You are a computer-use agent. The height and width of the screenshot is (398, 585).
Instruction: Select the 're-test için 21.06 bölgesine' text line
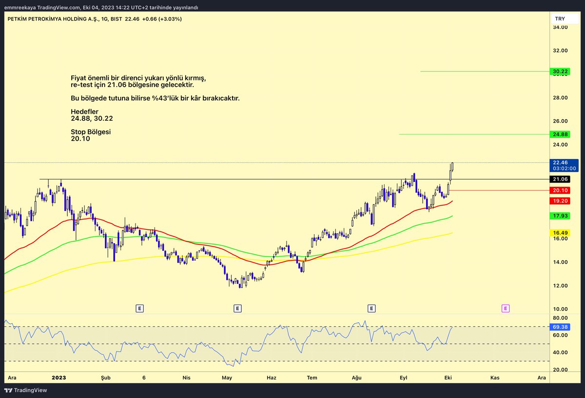132,85
